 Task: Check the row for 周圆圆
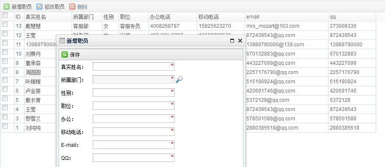pos(5,71)
